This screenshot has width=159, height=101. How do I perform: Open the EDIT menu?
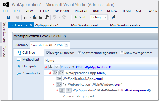coord(17,11)
